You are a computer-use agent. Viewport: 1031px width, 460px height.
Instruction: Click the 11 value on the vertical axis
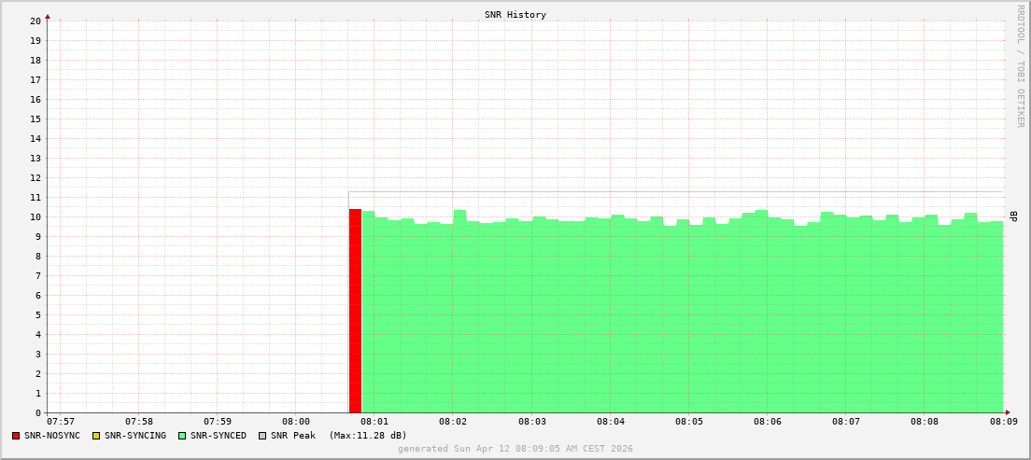pos(35,197)
